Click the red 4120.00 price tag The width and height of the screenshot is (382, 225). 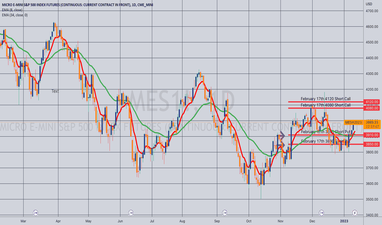point(372,102)
